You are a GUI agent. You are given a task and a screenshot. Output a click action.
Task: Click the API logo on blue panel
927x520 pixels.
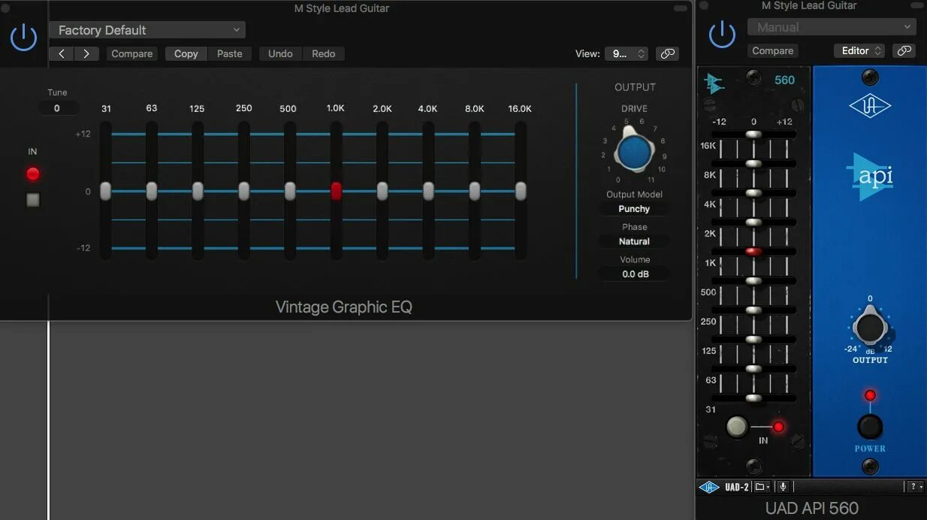pos(870,177)
